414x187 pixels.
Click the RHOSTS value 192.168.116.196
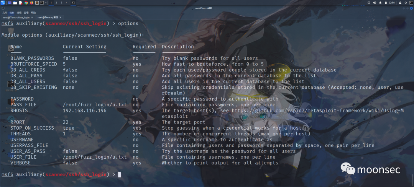[84, 111]
